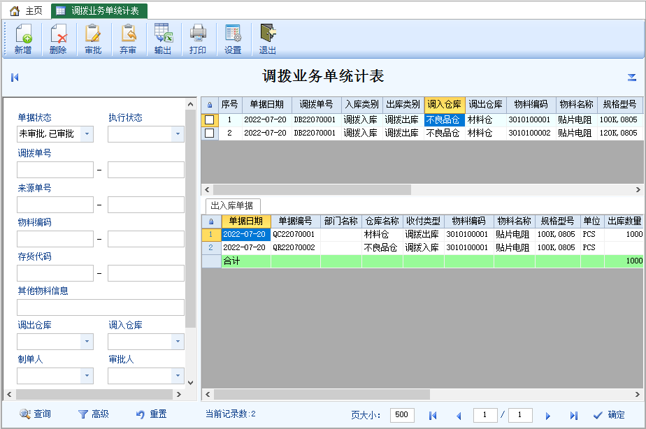Click the 其他物料信息 input field
This screenshot has height=429, width=646.
click(101, 307)
